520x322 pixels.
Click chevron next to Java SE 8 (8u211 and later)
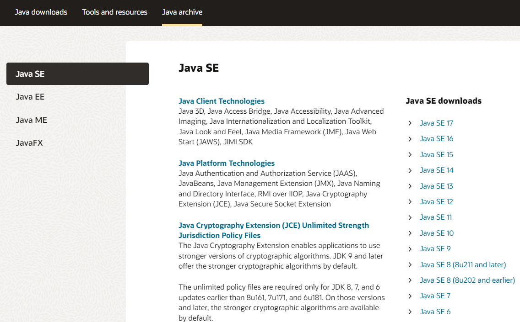pyautogui.click(x=410, y=265)
